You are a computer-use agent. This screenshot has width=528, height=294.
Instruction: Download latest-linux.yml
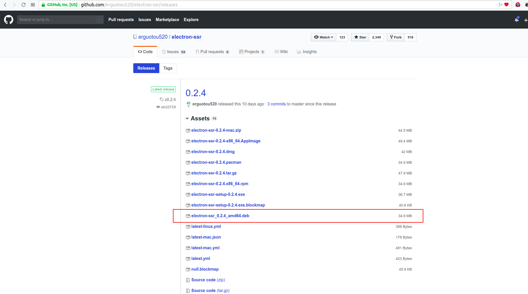pyautogui.click(x=206, y=226)
